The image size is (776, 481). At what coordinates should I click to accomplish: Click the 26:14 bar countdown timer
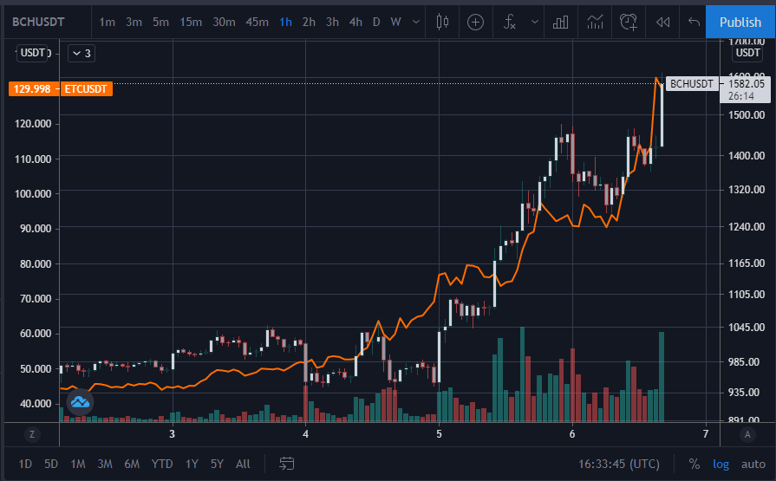[740, 96]
